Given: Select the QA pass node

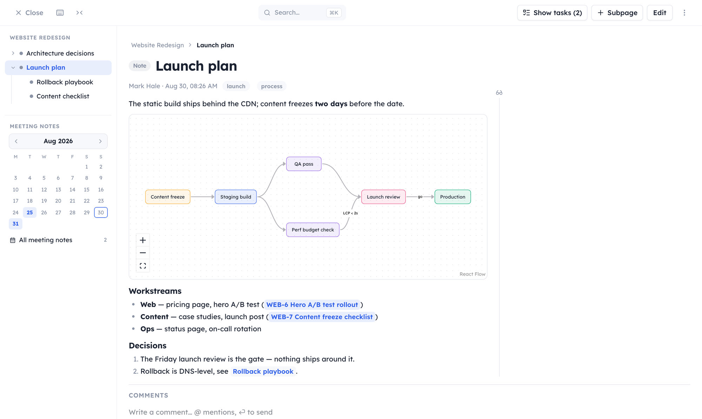Looking at the screenshot, I should [304, 164].
